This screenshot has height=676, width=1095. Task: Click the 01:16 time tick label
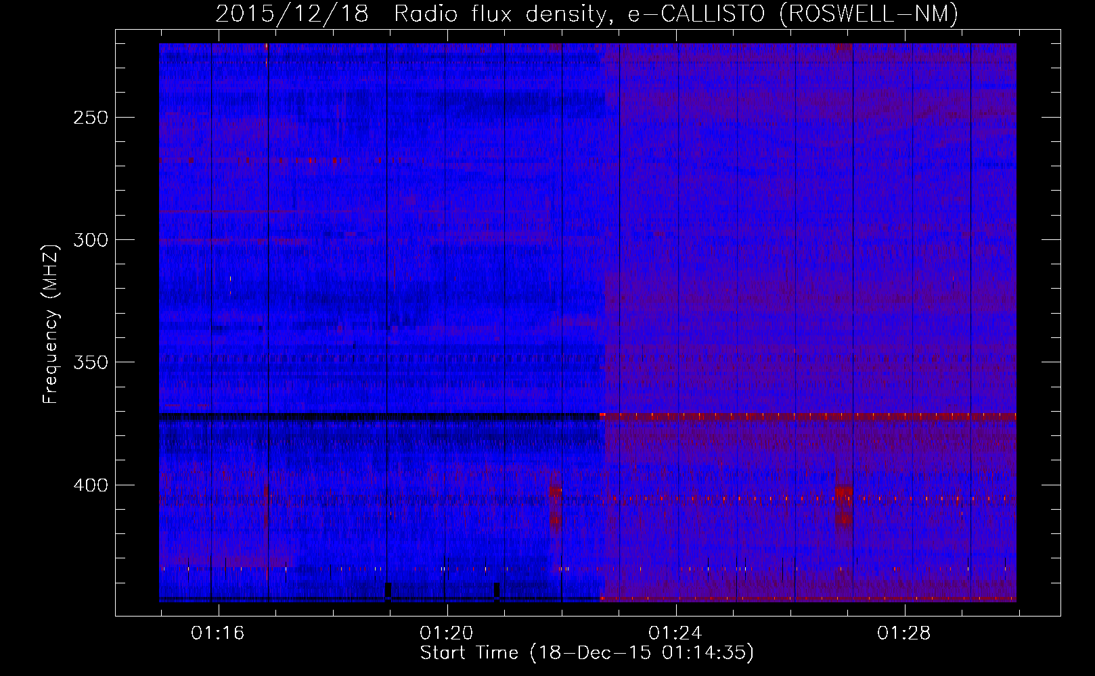pyautogui.click(x=218, y=633)
